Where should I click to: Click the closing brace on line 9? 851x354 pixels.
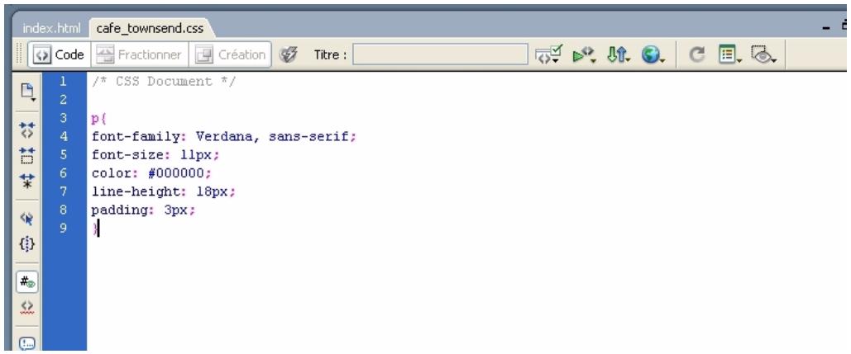point(95,229)
